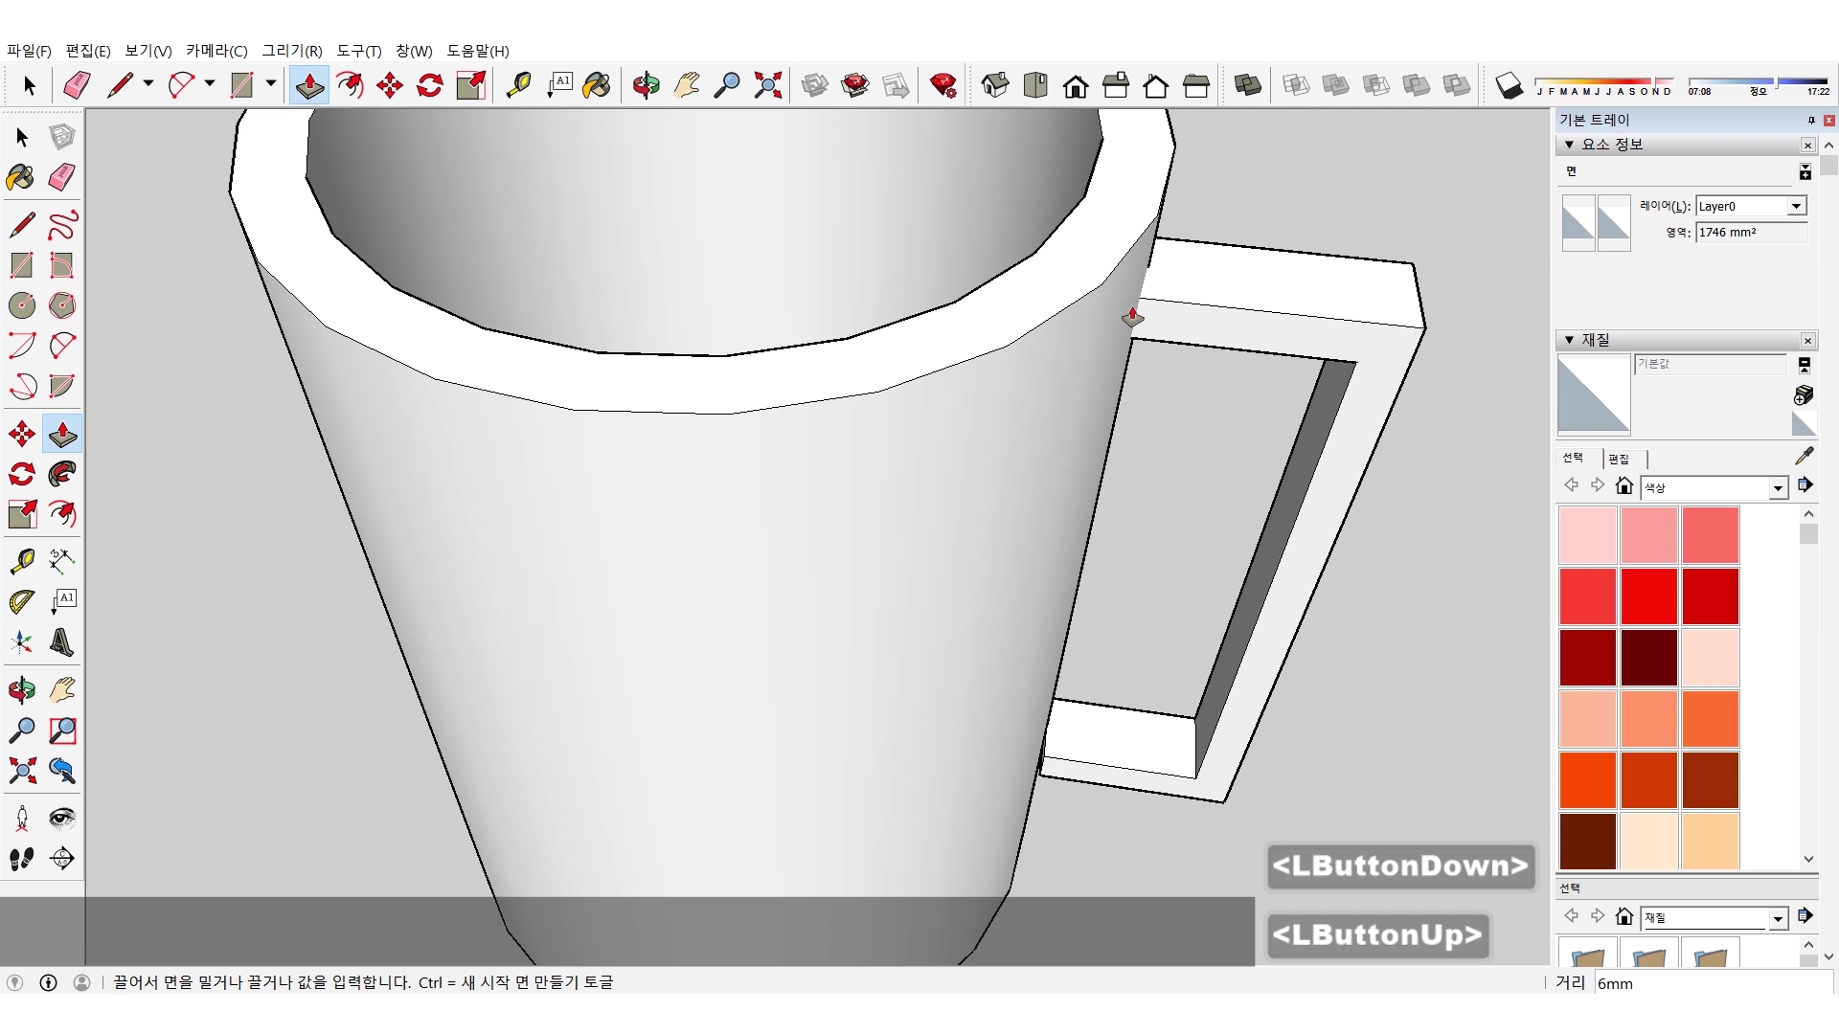
Task: Pick the Position Camera tool
Action: [21, 819]
